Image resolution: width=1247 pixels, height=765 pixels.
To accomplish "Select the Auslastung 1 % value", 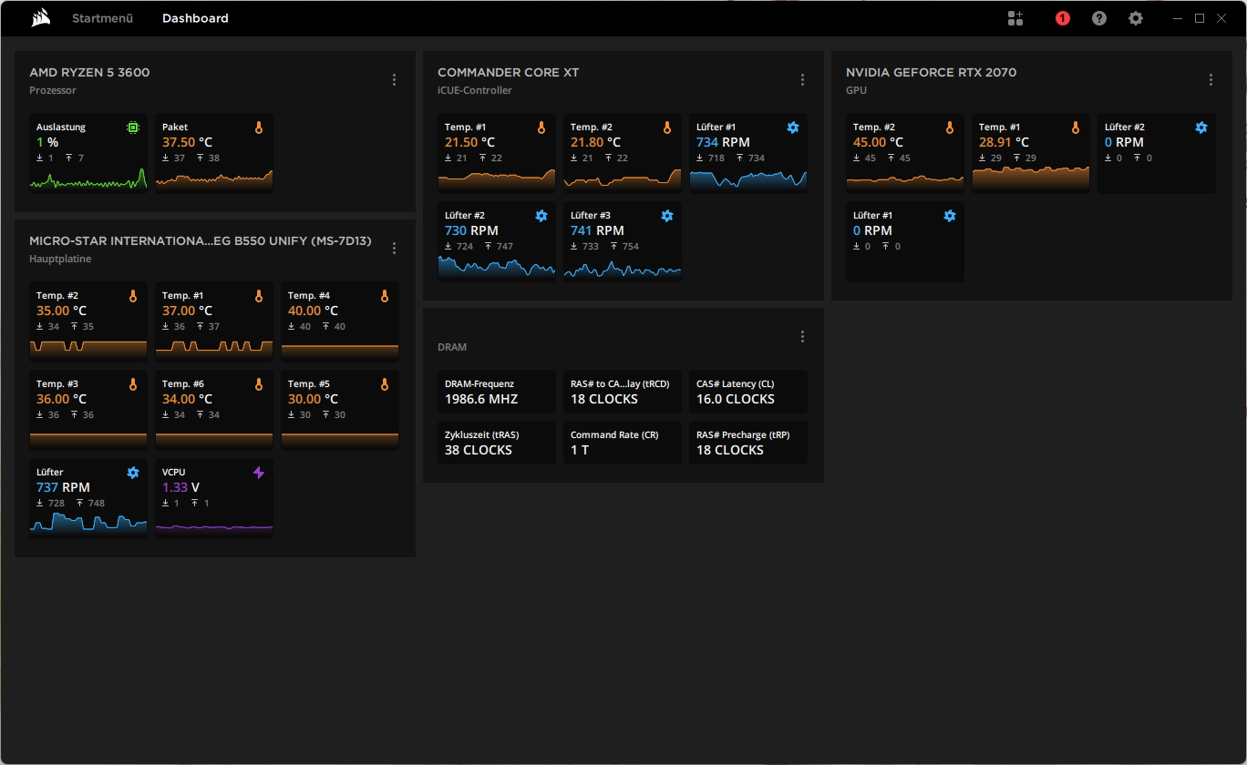I will coord(47,143).
